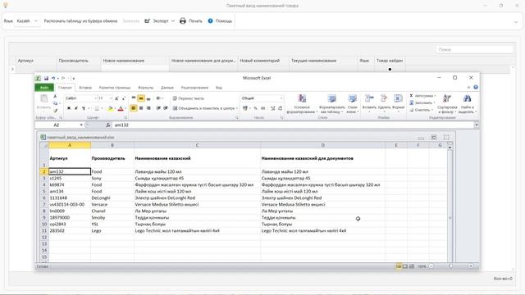The image size is (525, 295).
Task: Undo the last action in Excel toolbar
Action: tap(53, 79)
